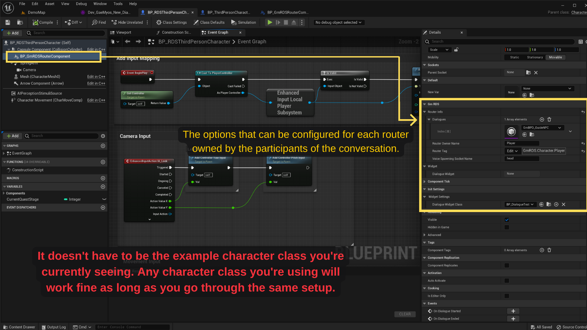
Task: Expand the Component Tick section
Action: point(424,182)
